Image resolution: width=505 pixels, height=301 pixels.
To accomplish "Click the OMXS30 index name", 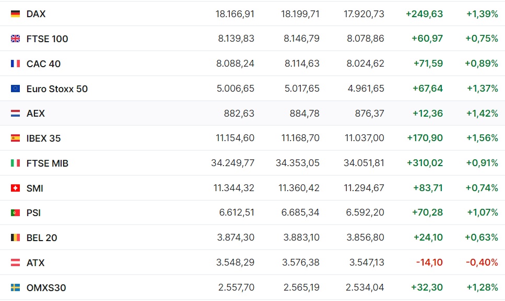I will coord(46,287).
